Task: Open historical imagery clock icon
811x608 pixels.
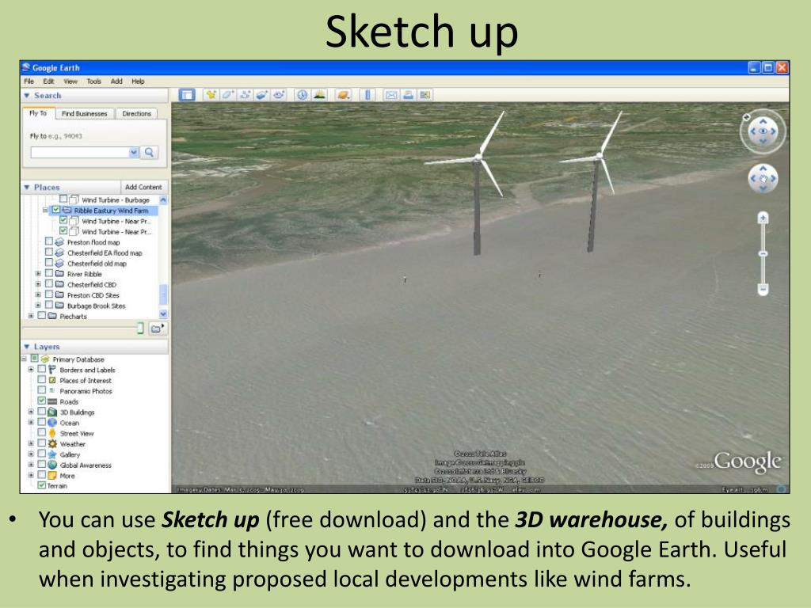Action: tap(302, 95)
